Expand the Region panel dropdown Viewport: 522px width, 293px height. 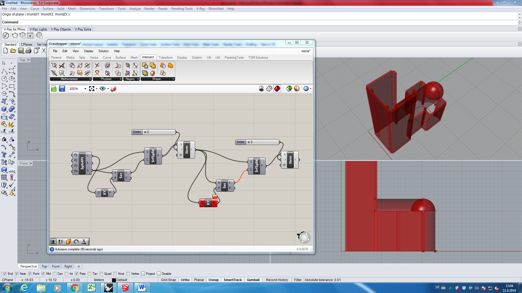(x=138, y=79)
